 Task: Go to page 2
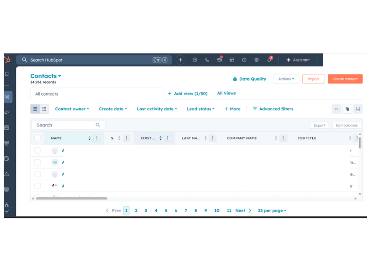coord(136,211)
